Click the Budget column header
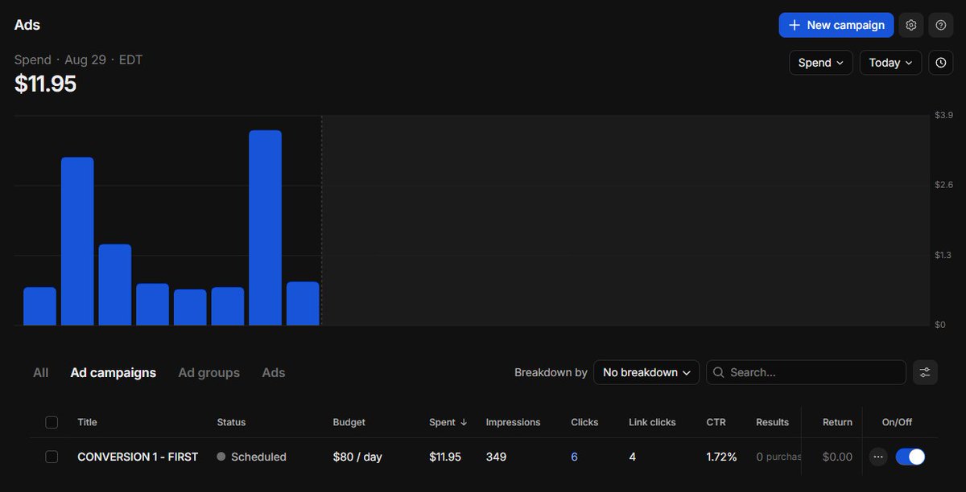 (x=349, y=422)
